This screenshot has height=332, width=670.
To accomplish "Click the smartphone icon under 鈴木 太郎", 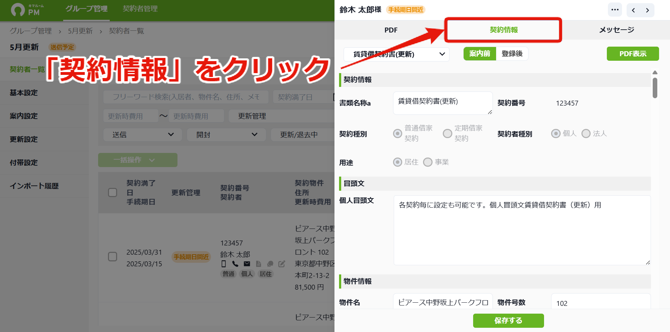I will click(x=223, y=264).
